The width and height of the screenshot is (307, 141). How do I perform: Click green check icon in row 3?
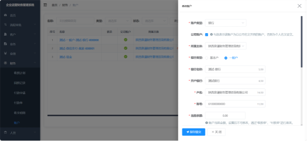pyautogui.click(x=125, y=57)
